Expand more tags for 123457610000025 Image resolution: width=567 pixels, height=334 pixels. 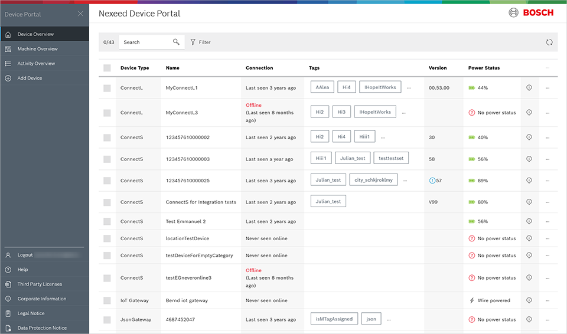coord(405,181)
